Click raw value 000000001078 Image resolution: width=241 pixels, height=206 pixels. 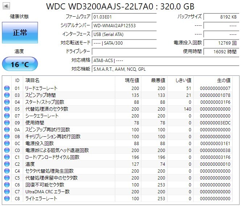point(215,95)
